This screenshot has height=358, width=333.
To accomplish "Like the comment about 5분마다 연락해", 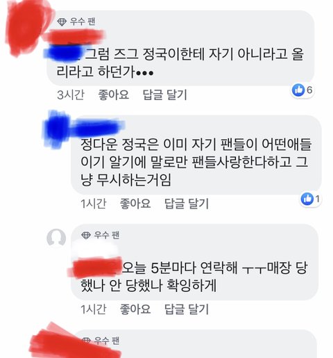I will pyautogui.click(x=135, y=309).
